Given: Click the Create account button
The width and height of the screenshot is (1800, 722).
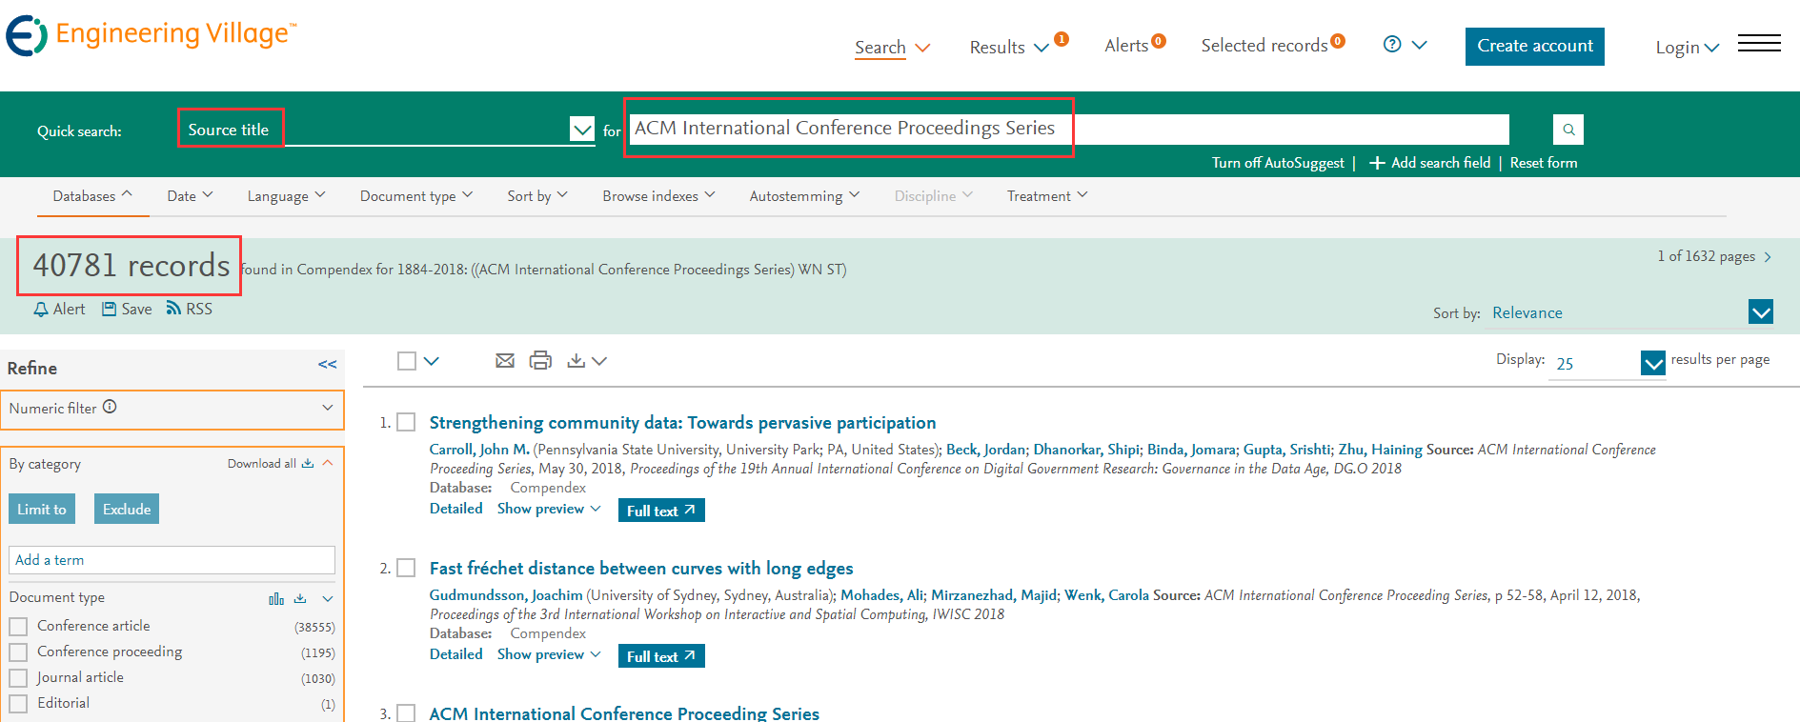Looking at the screenshot, I should (1534, 46).
